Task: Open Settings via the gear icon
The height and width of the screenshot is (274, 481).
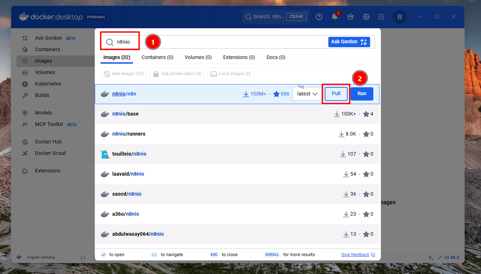Action: pyautogui.click(x=366, y=17)
